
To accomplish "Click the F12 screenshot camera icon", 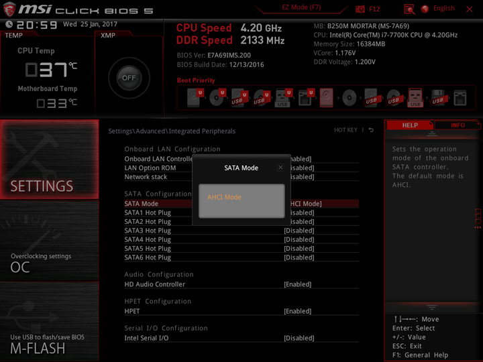I will [360, 9].
